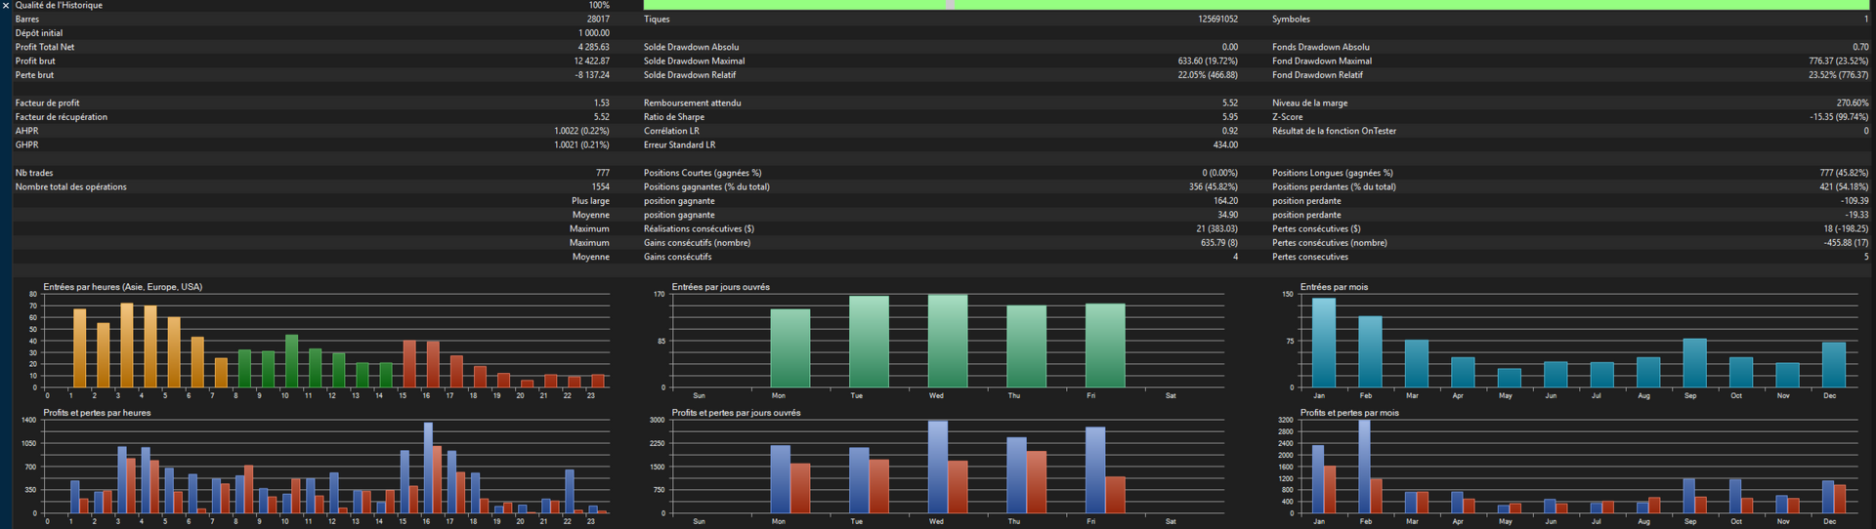Click the "Solde Drawdown Absolu" label

[x=691, y=47]
